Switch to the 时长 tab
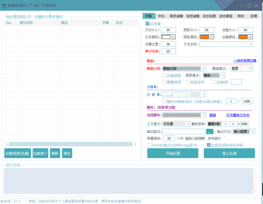This screenshot has width=263, height=204. pyautogui.click(x=162, y=16)
